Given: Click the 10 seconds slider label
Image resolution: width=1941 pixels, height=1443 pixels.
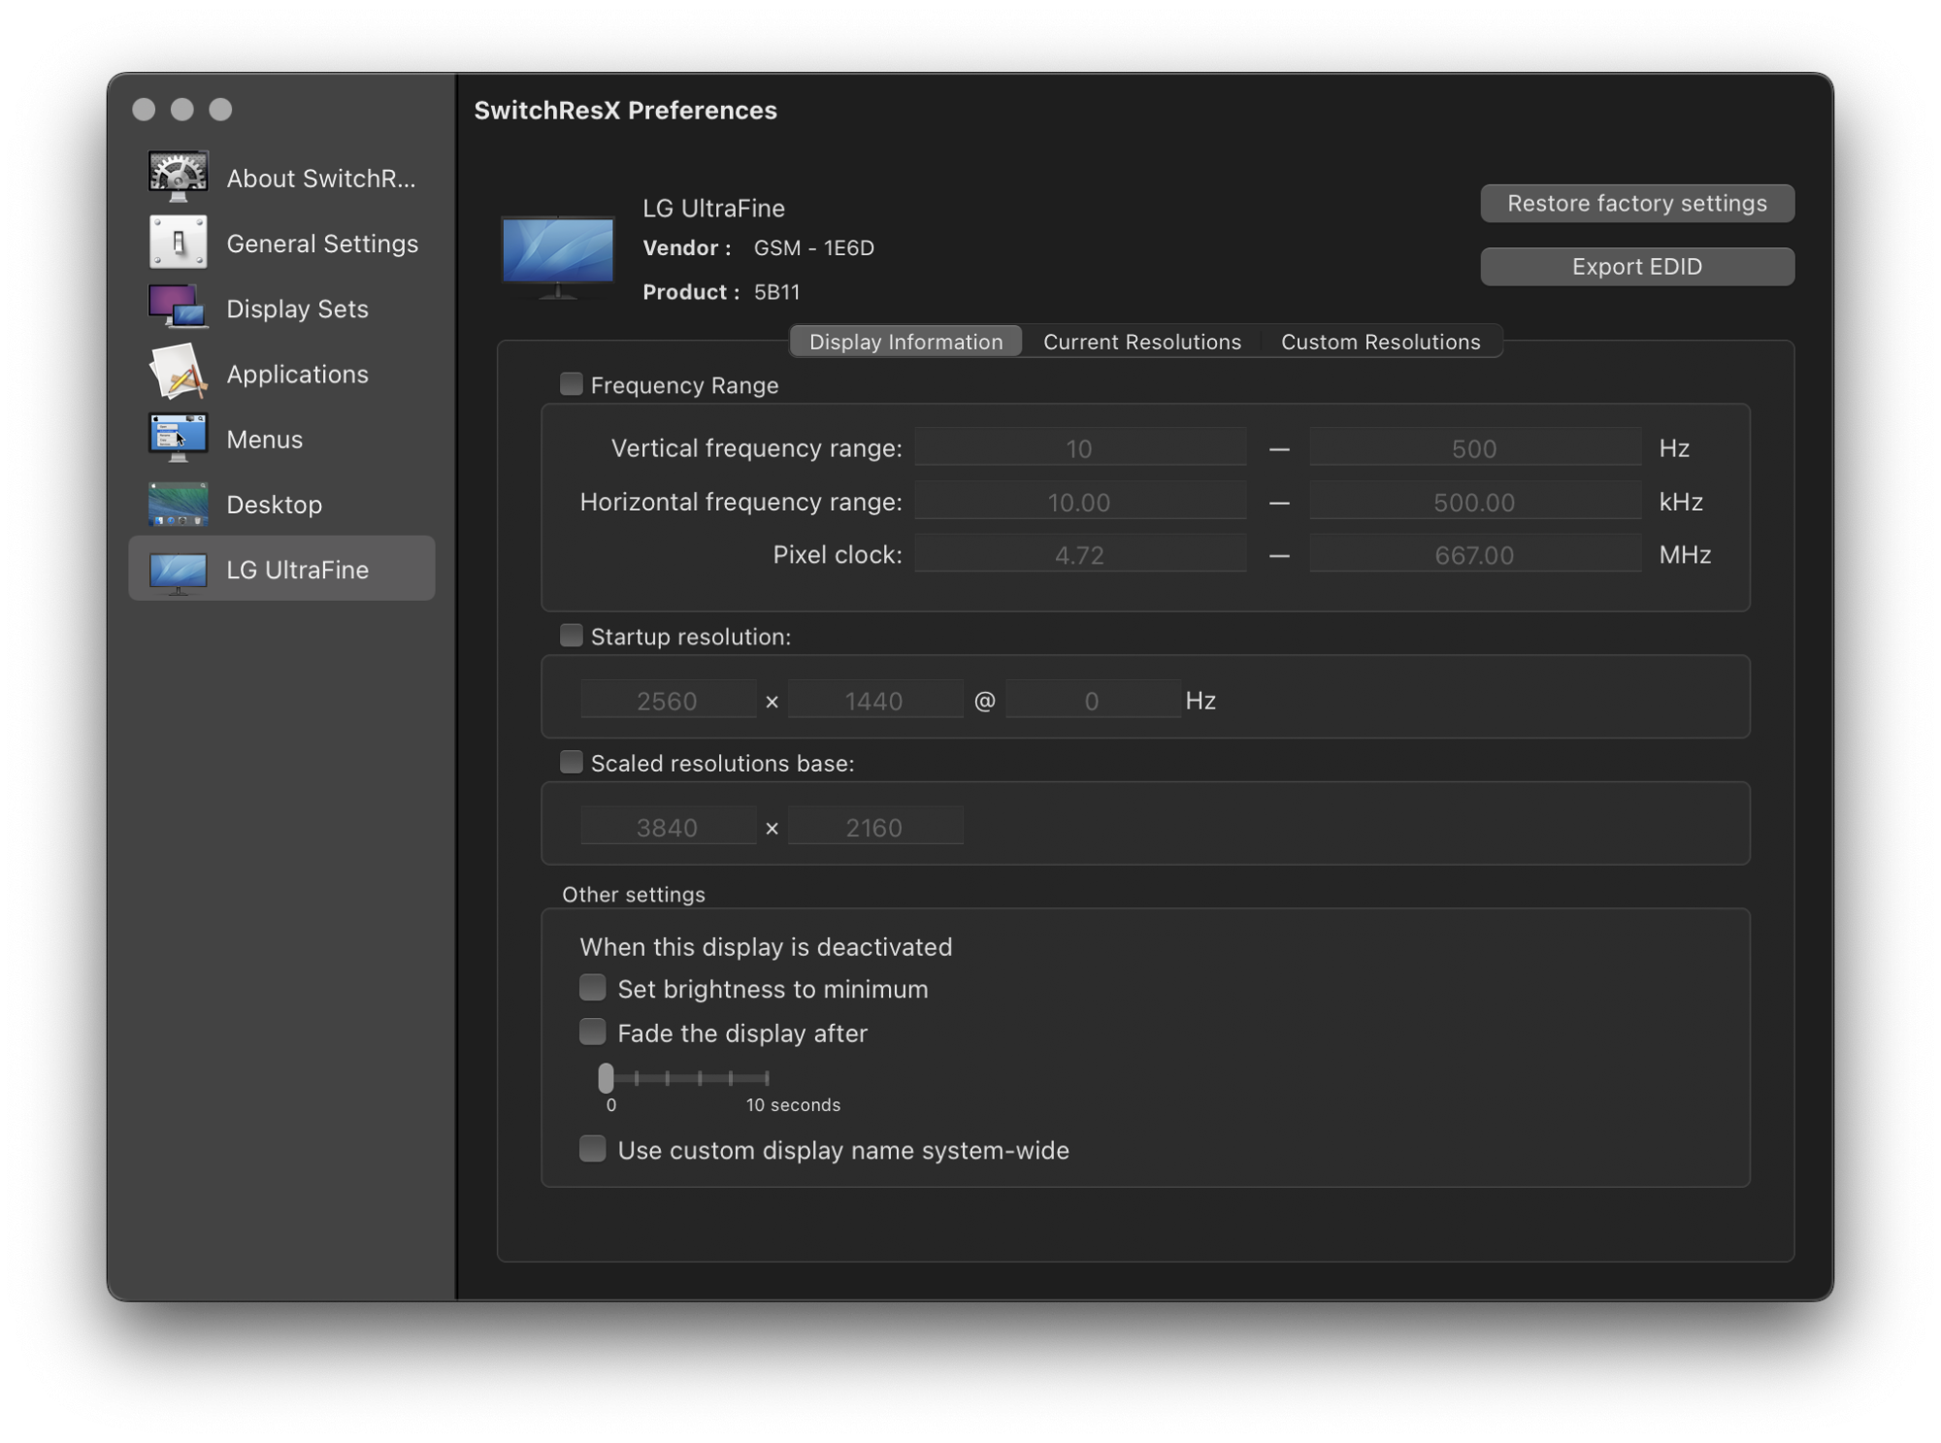Looking at the screenshot, I should point(793,1104).
